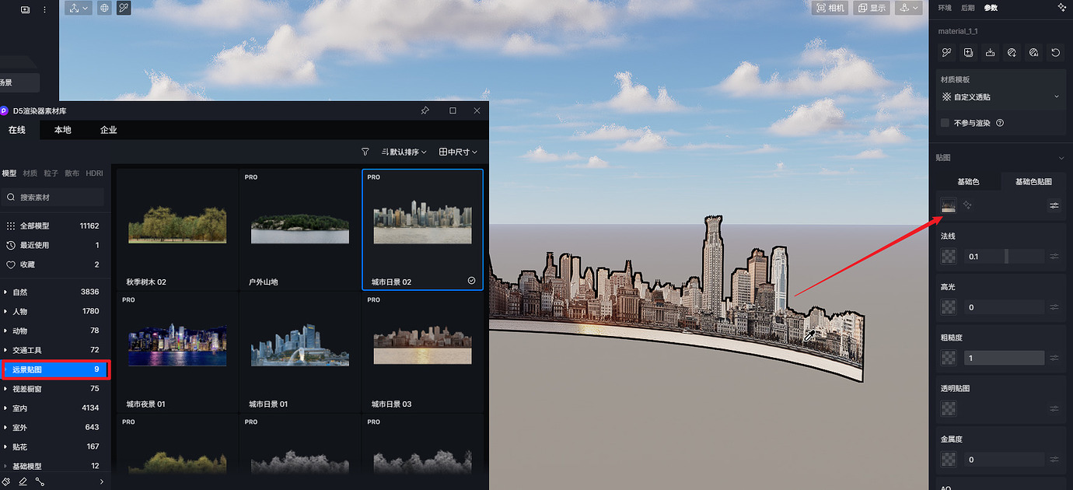The width and height of the screenshot is (1073, 490).
Task: Click the AI sparkle icon beside base color thumbnail
Action: pos(968,205)
